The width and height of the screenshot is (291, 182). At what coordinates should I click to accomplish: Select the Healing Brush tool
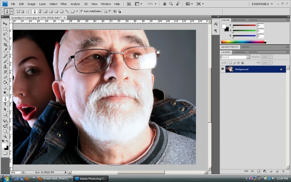(x=5, y=56)
